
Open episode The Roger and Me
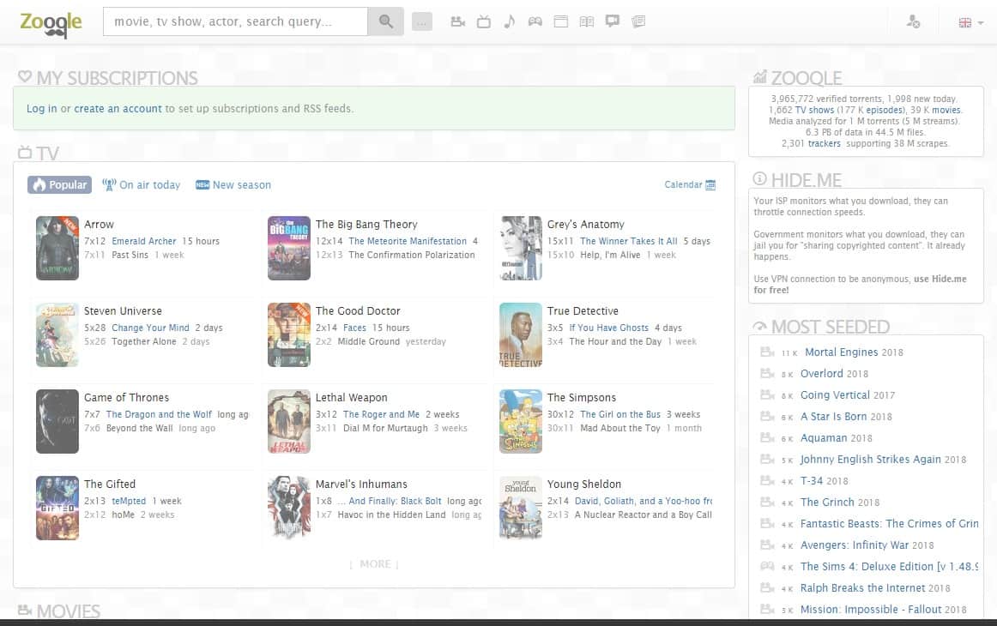point(382,414)
